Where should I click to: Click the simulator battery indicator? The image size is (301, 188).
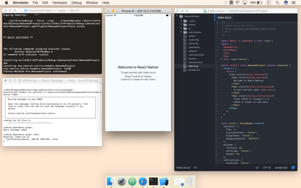coord(168,15)
